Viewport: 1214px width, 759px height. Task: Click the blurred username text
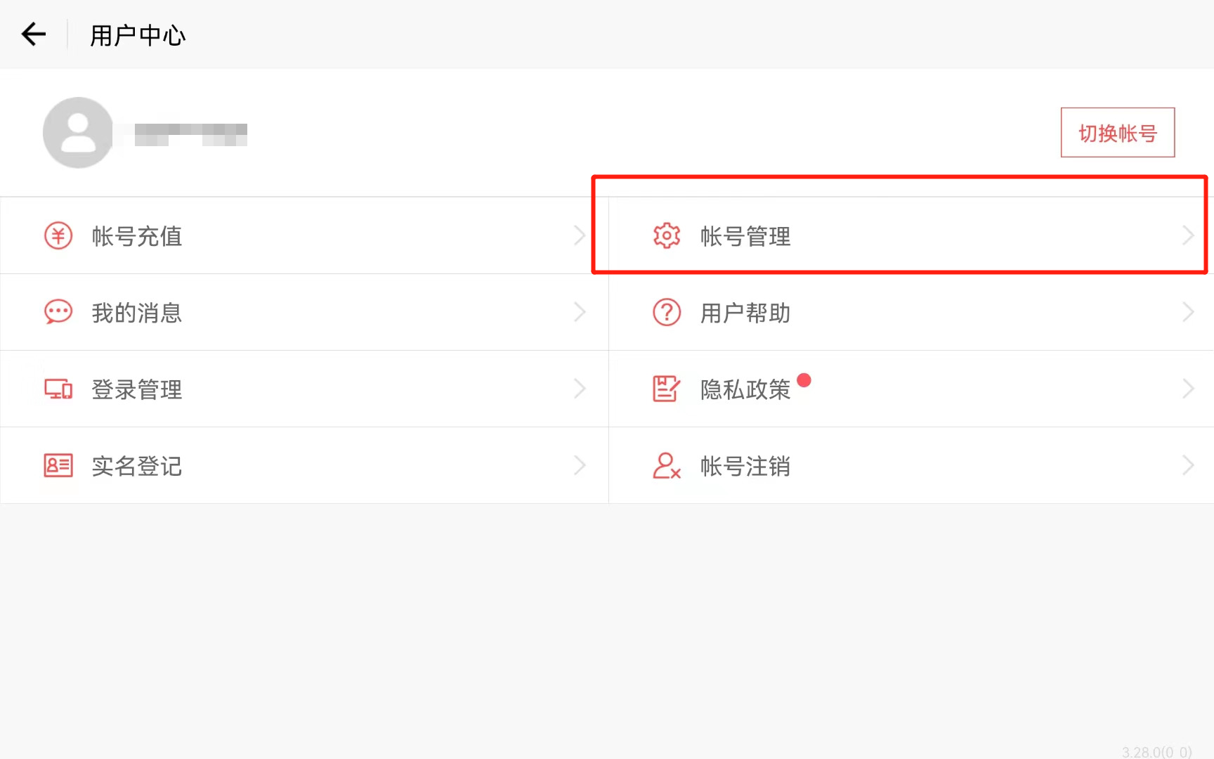coord(190,134)
